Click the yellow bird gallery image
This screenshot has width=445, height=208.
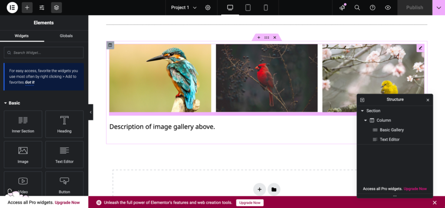click(x=373, y=78)
